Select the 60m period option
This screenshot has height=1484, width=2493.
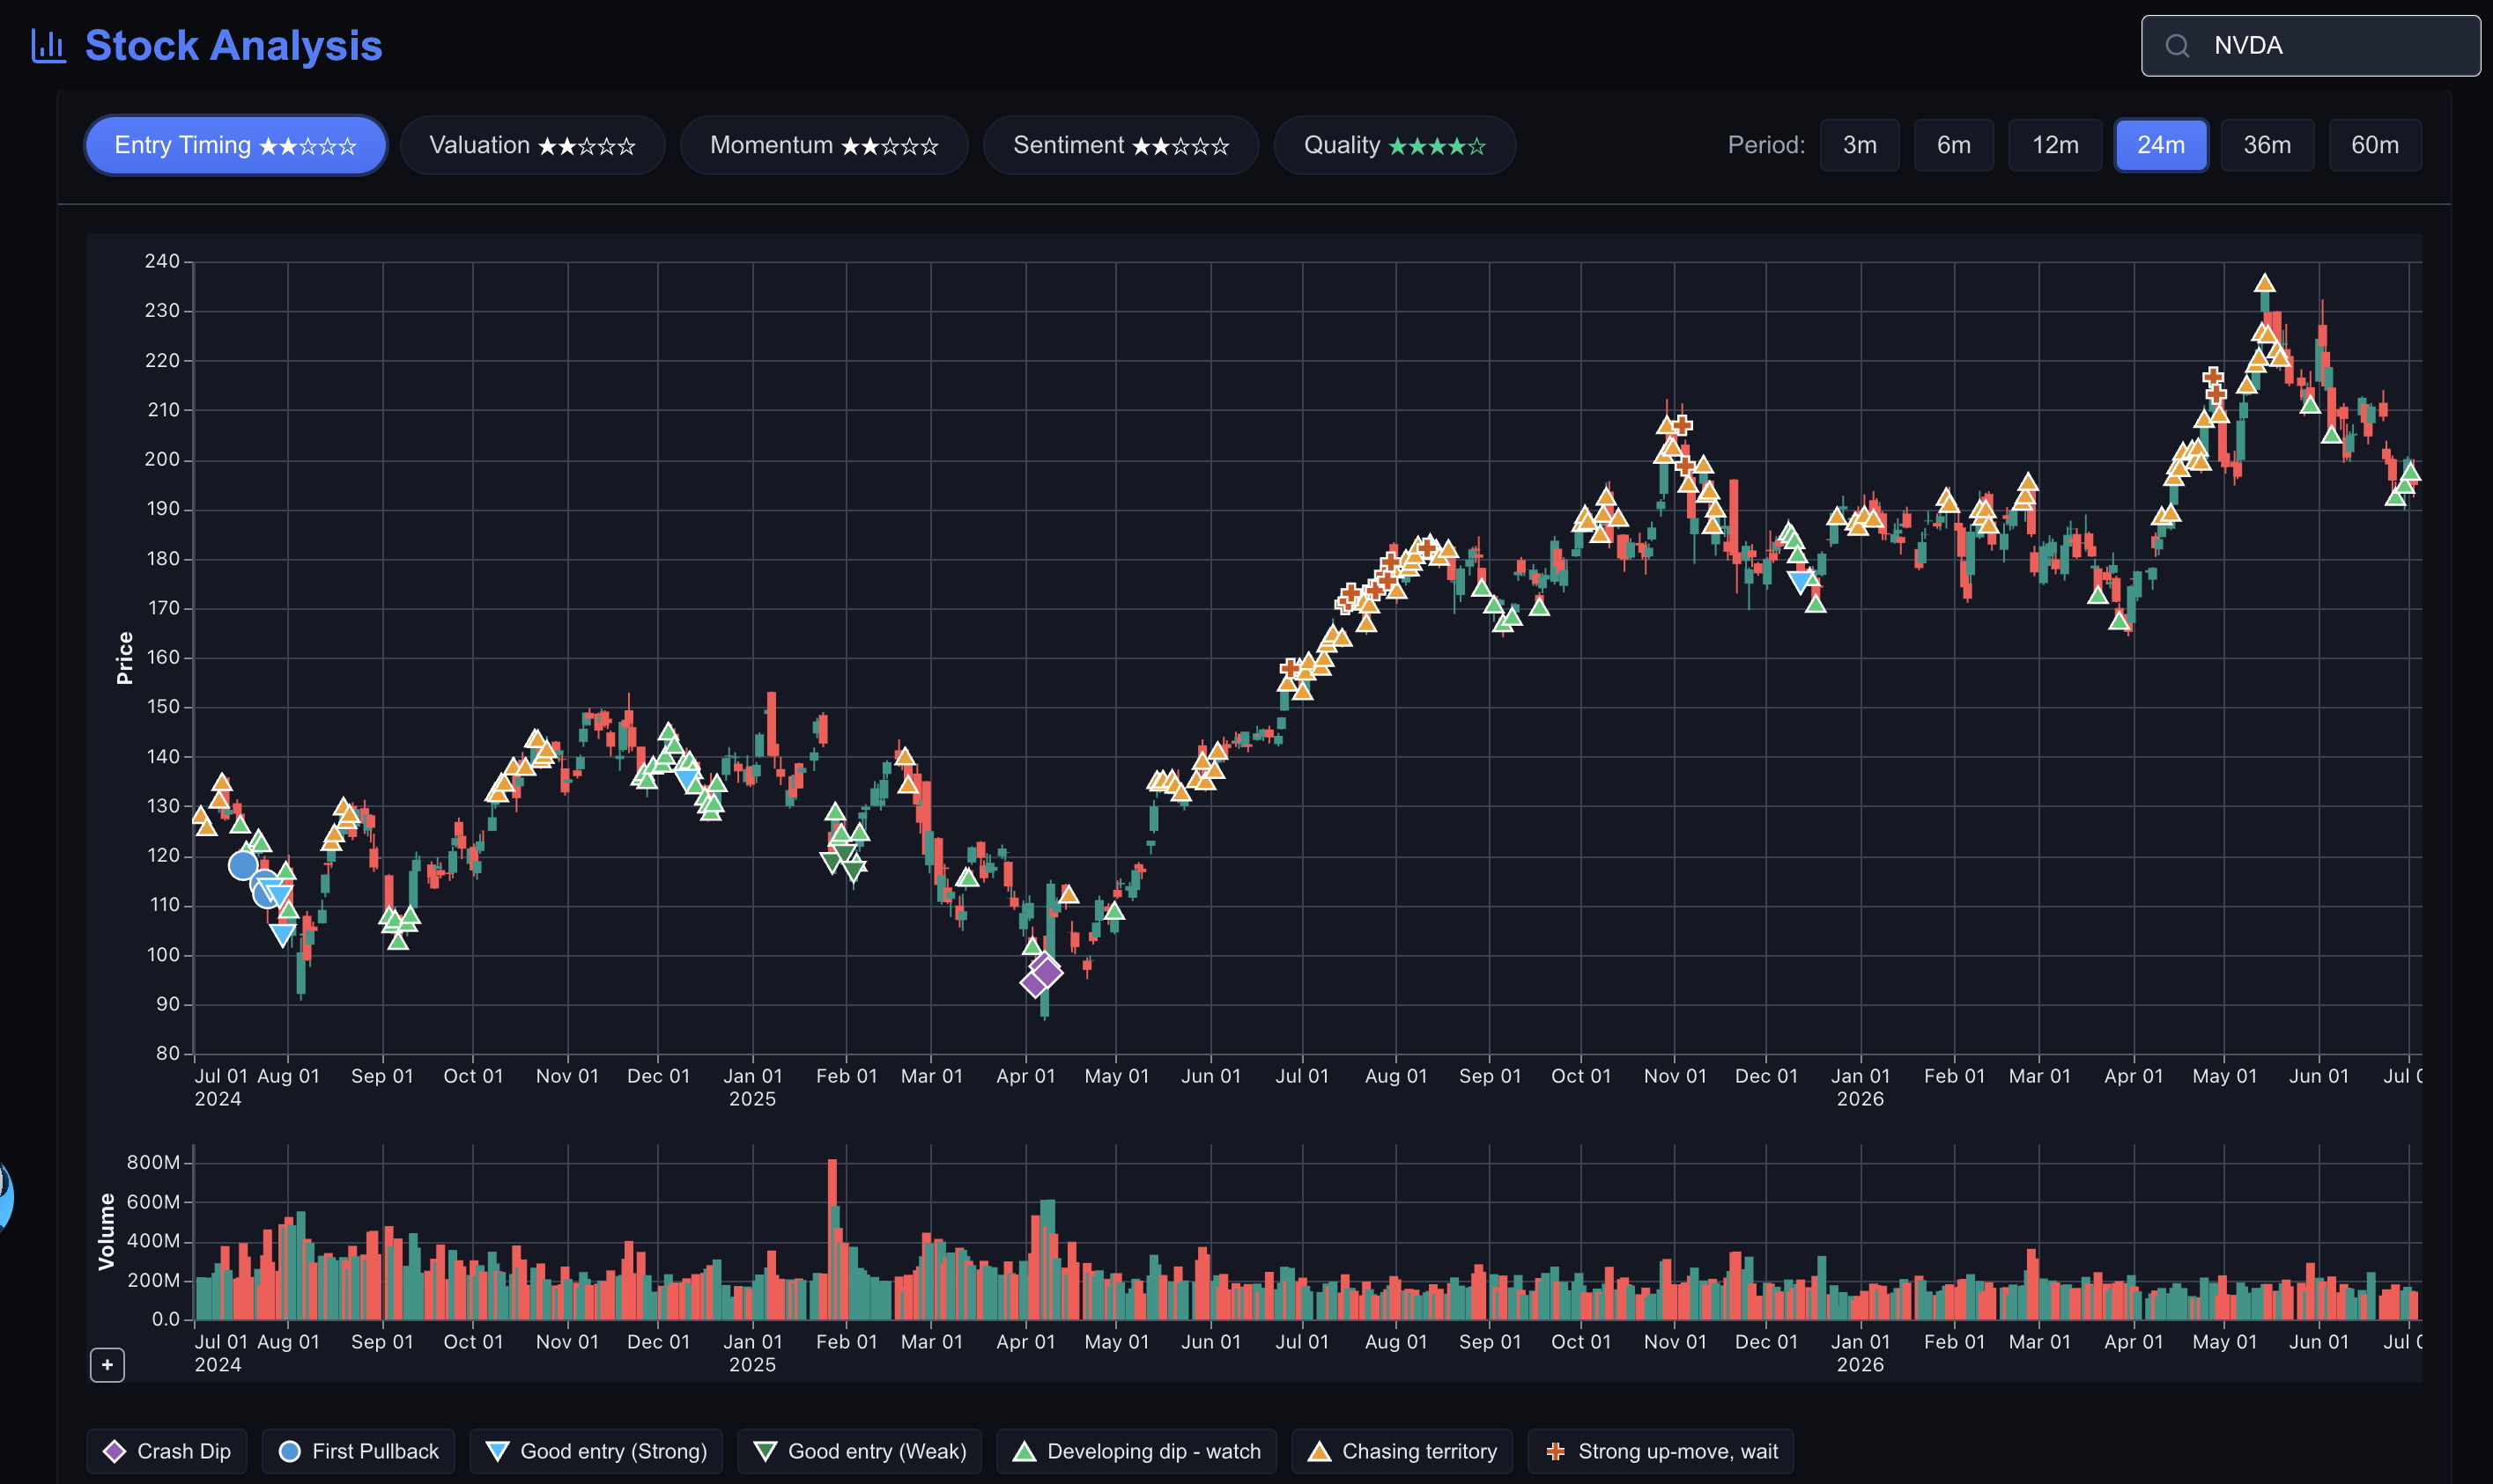[2375, 145]
